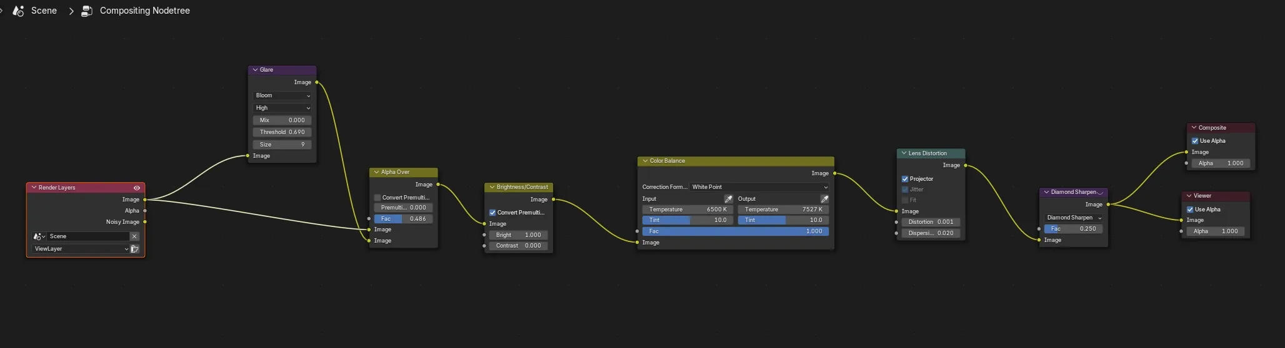Click the Scene breadcrumb label
This screenshot has height=348, width=1285.
(44, 11)
